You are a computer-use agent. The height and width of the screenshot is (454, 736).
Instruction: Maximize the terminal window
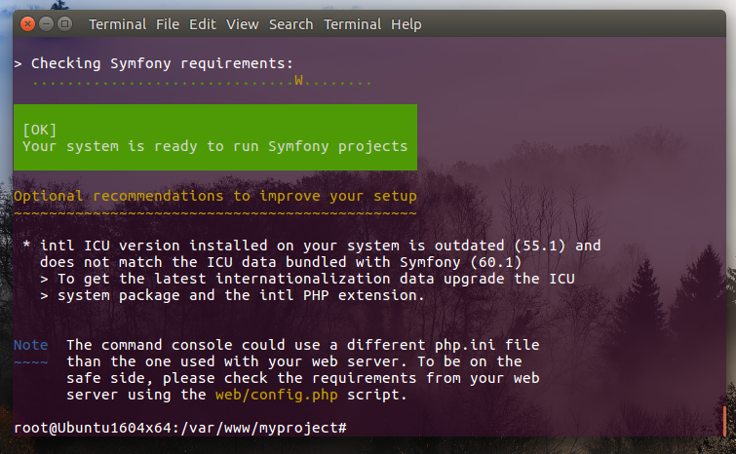coord(64,23)
